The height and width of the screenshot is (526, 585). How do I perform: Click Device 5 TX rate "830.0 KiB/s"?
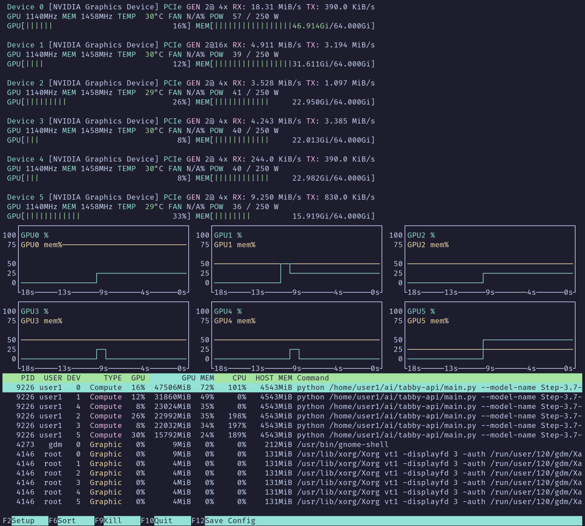[x=350, y=197]
